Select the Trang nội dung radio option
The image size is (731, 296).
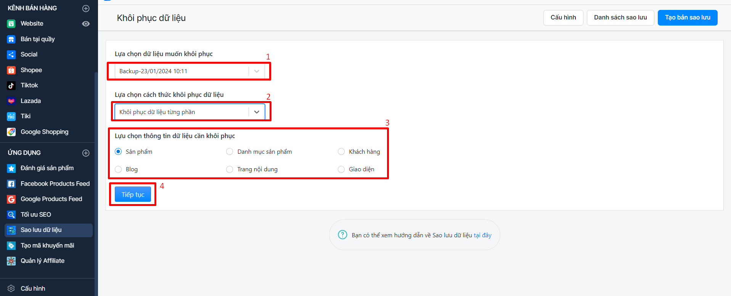click(230, 169)
